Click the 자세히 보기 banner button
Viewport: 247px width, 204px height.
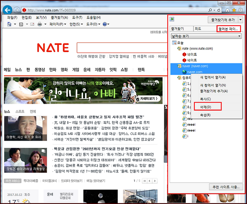coord(149,99)
